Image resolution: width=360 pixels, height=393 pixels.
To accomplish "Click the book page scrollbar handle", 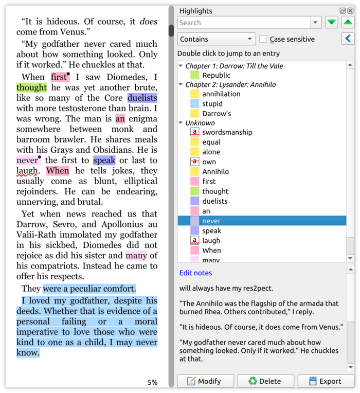I will point(171,30).
